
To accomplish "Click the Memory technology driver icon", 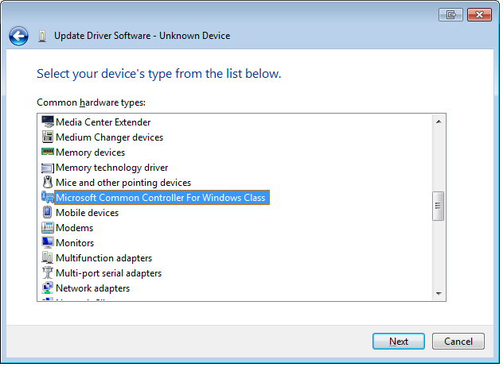I will click(x=48, y=168).
